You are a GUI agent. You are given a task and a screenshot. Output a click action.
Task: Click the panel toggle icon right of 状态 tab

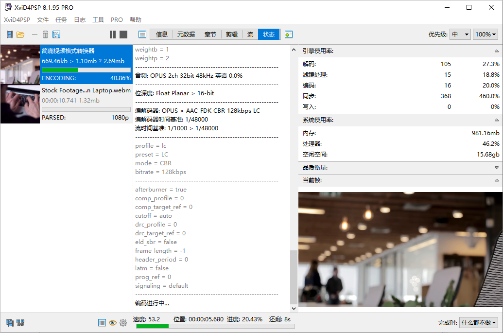pos(289,35)
